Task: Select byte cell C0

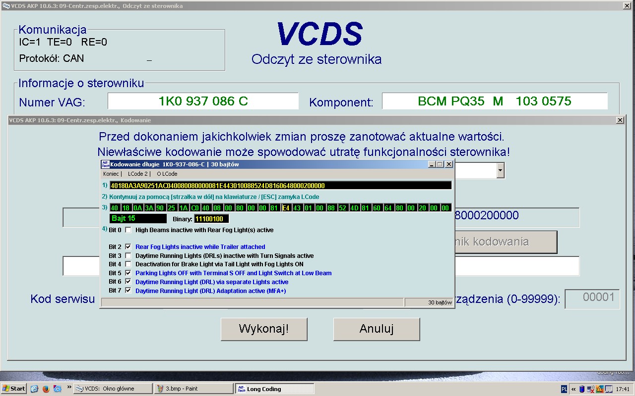Action: pyautogui.click(x=194, y=208)
